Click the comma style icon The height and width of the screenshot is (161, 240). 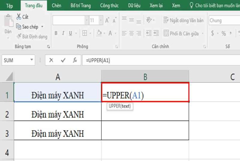coord(231,33)
